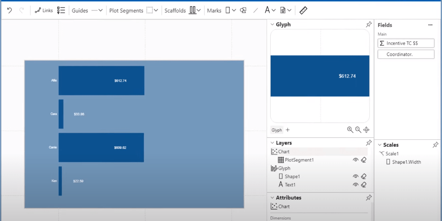Image resolution: width=442 pixels, height=221 pixels.
Task: Open the Guides dropdown
Action: pyautogui.click(x=97, y=11)
